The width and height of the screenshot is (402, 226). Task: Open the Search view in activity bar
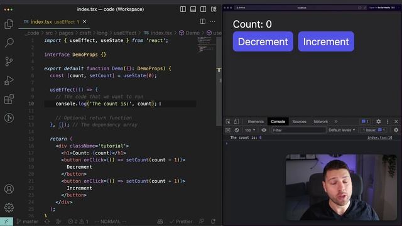click(x=9, y=43)
